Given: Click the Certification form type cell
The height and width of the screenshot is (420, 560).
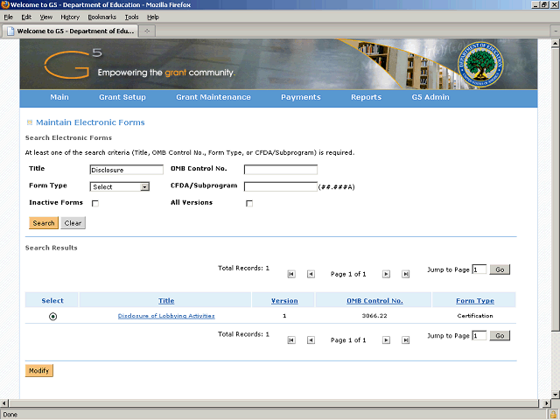Looking at the screenshot, I should click(475, 316).
